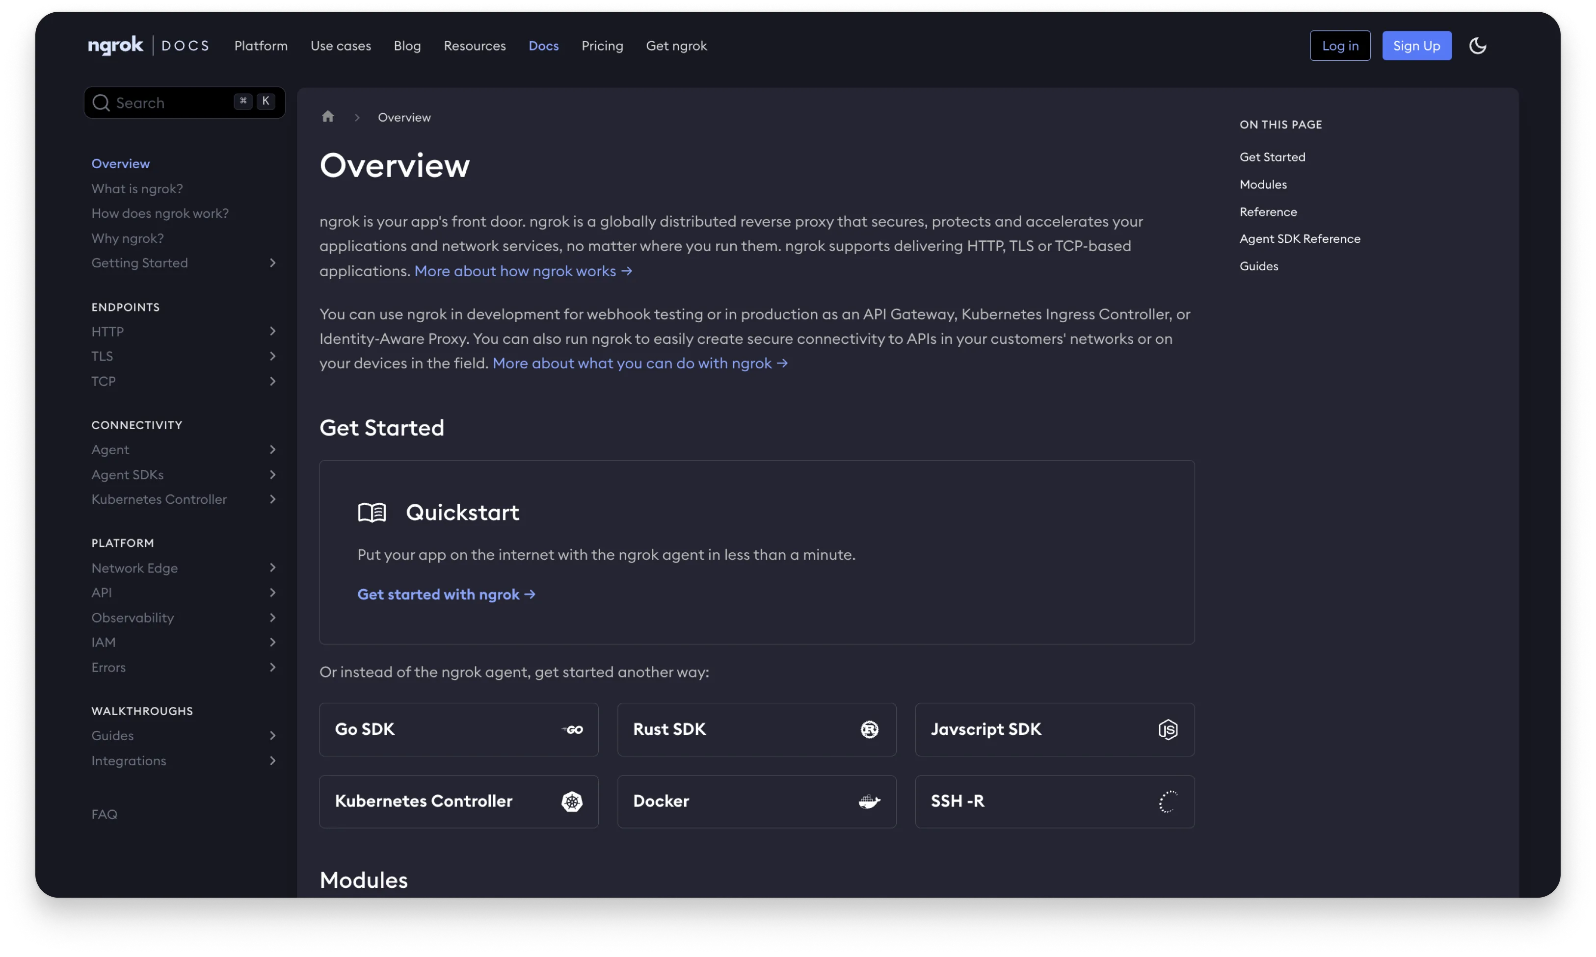The width and height of the screenshot is (1596, 957).
Task: Expand the Errors chevron
Action: (x=272, y=668)
